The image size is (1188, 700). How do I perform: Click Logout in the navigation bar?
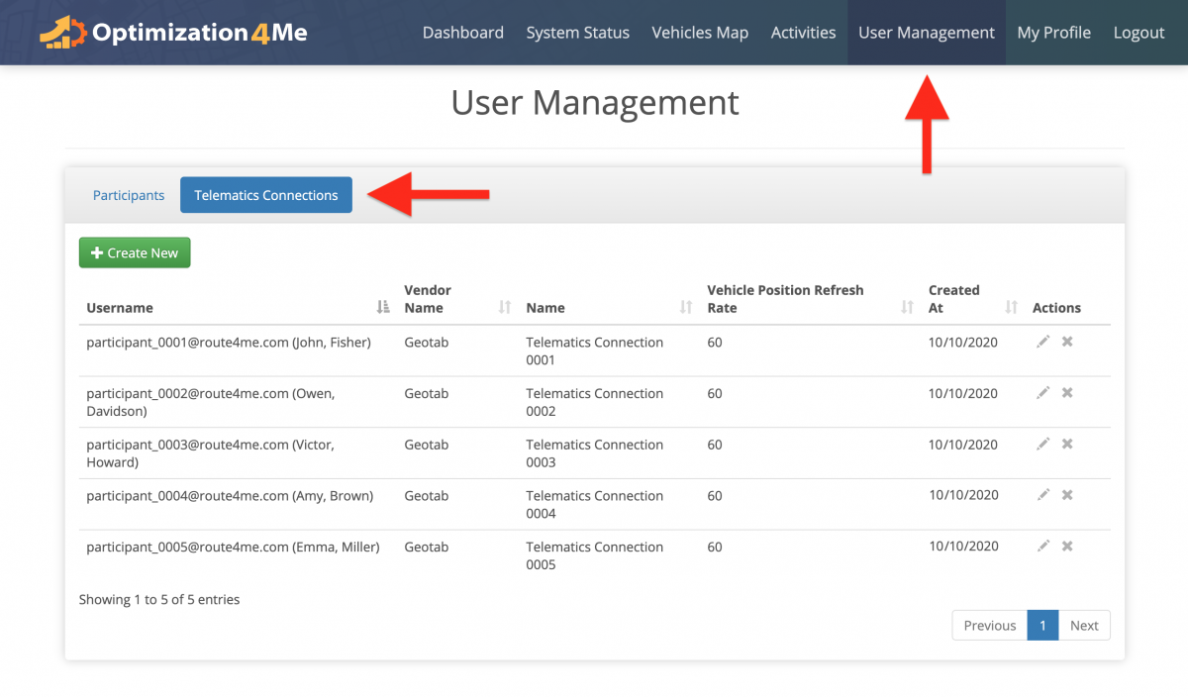(x=1138, y=33)
